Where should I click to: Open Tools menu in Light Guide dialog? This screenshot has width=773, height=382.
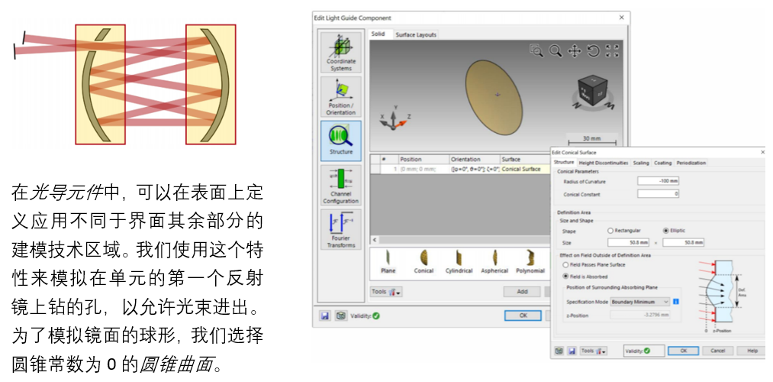tap(386, 292)
